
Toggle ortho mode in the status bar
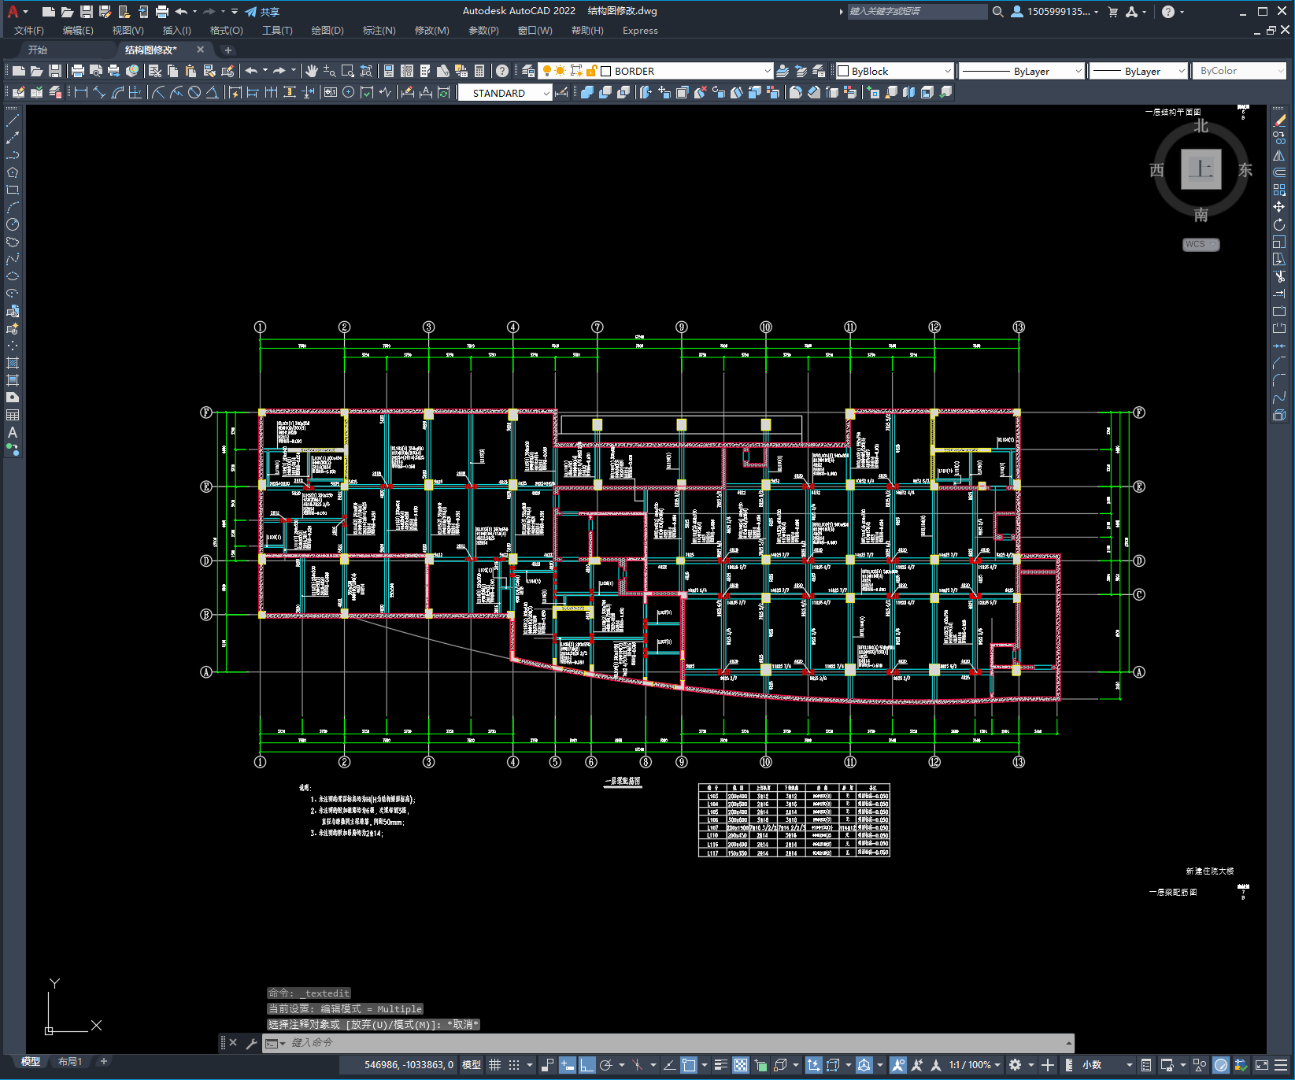586,1065
